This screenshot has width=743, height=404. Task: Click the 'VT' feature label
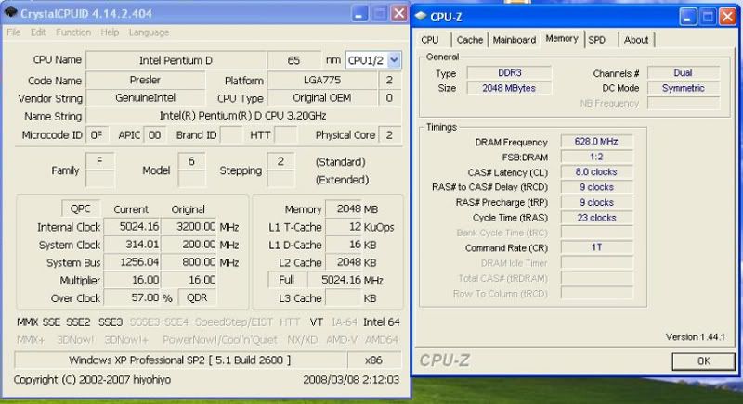[x=317, y=322]
